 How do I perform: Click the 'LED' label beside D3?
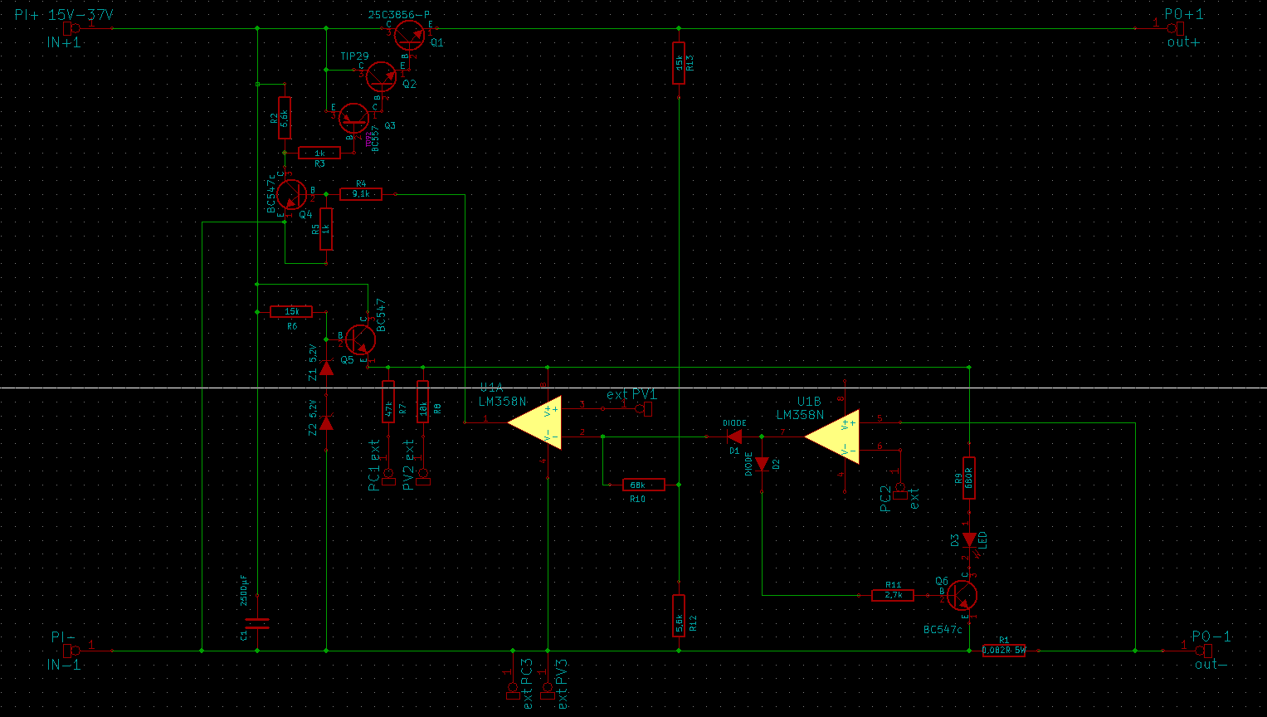983,540
